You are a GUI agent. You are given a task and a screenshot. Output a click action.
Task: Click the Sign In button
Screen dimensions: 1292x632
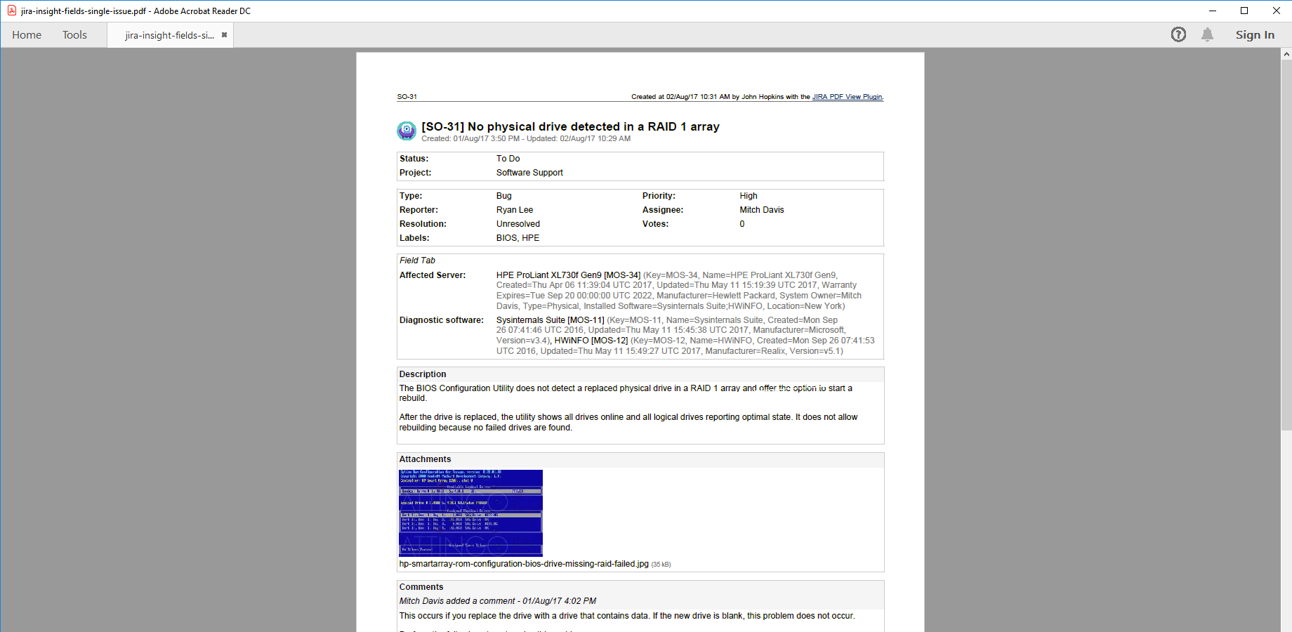(1255, 35)
